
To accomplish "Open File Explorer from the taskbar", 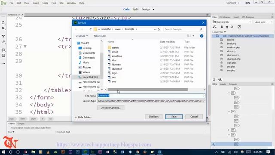I will (33, 152).
